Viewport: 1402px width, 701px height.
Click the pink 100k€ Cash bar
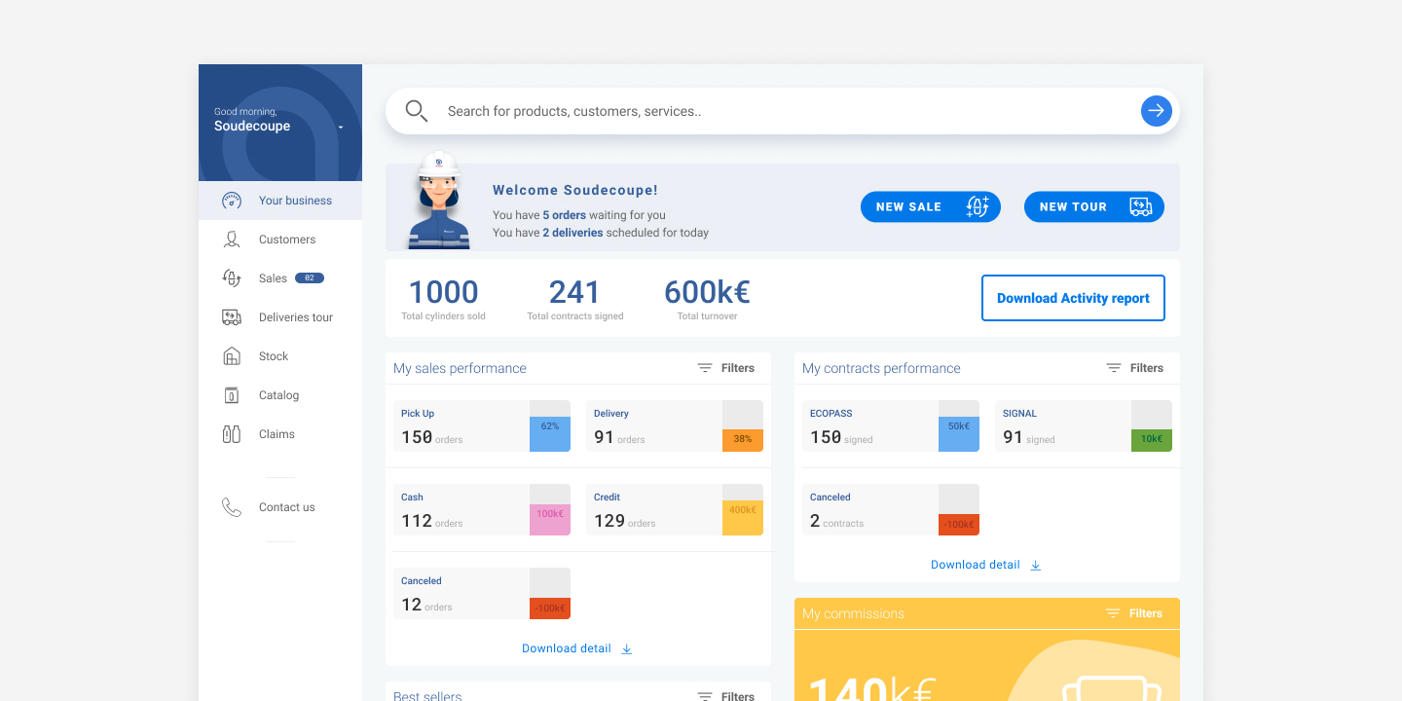(x=550, y=520)
